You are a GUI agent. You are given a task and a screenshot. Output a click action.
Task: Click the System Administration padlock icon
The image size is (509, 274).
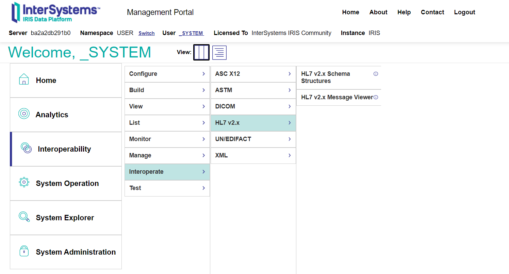24,251
